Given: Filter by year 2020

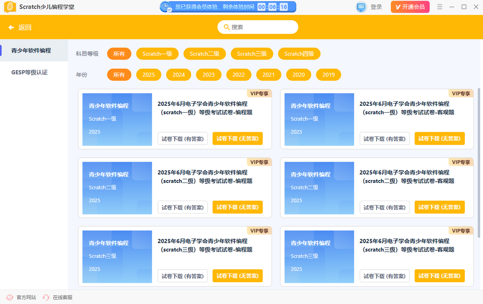Looking at the screenshot, I should click(x=299, y=75).
